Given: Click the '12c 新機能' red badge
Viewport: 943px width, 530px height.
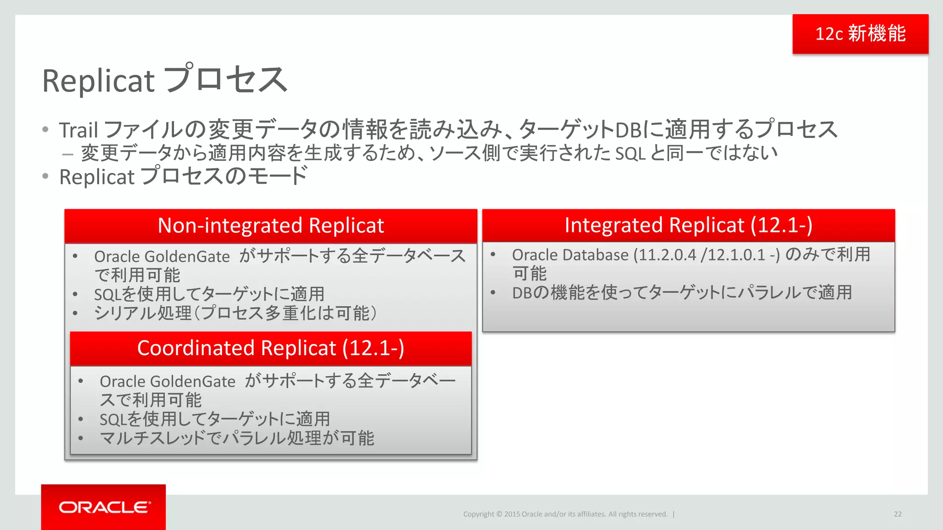Looking at the screenshot, I should (860, 34).
